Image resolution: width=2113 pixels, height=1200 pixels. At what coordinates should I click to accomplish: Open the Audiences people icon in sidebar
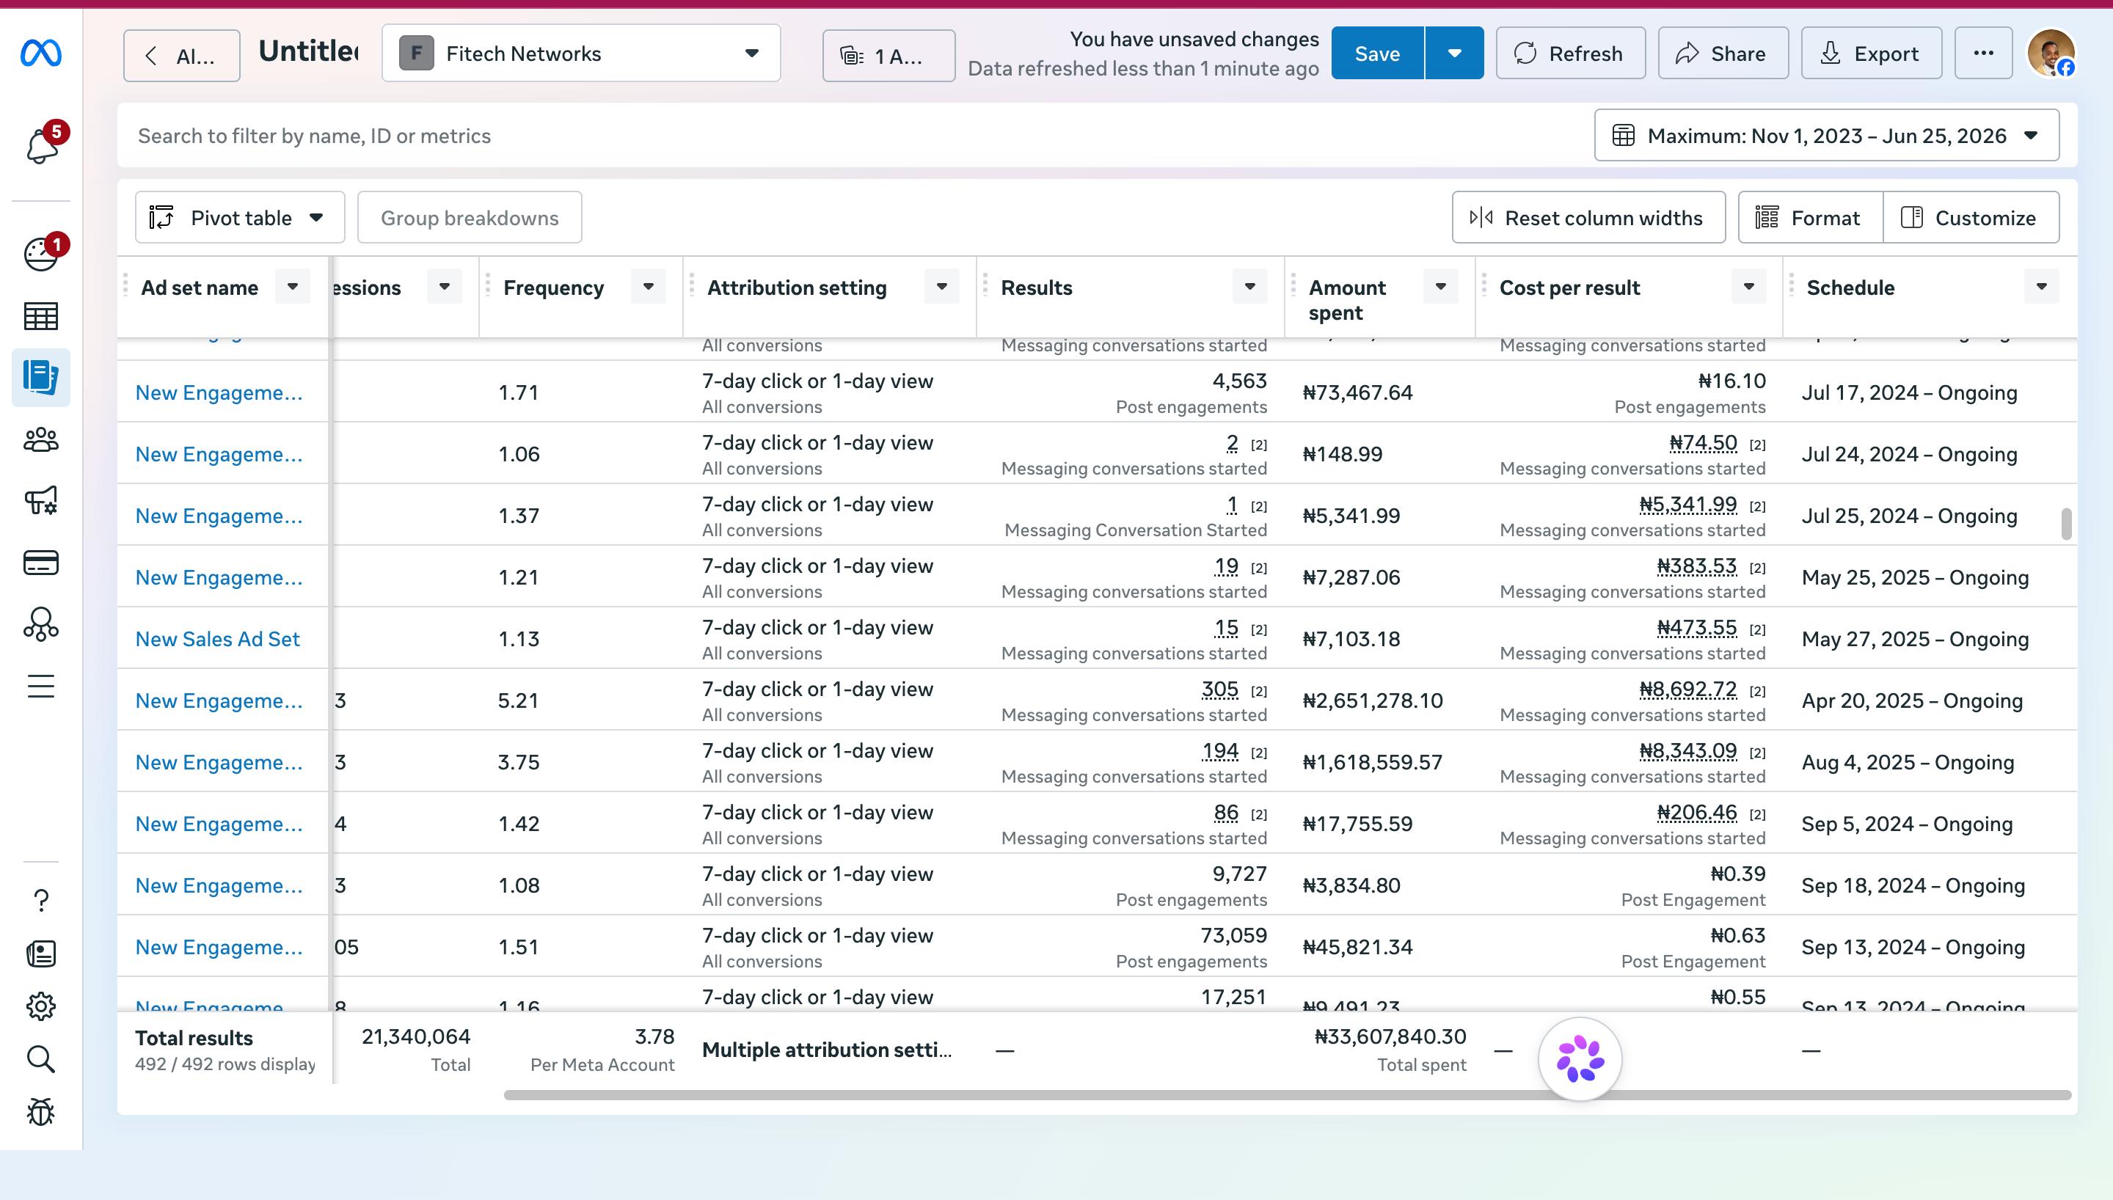[x=41, y=440]
